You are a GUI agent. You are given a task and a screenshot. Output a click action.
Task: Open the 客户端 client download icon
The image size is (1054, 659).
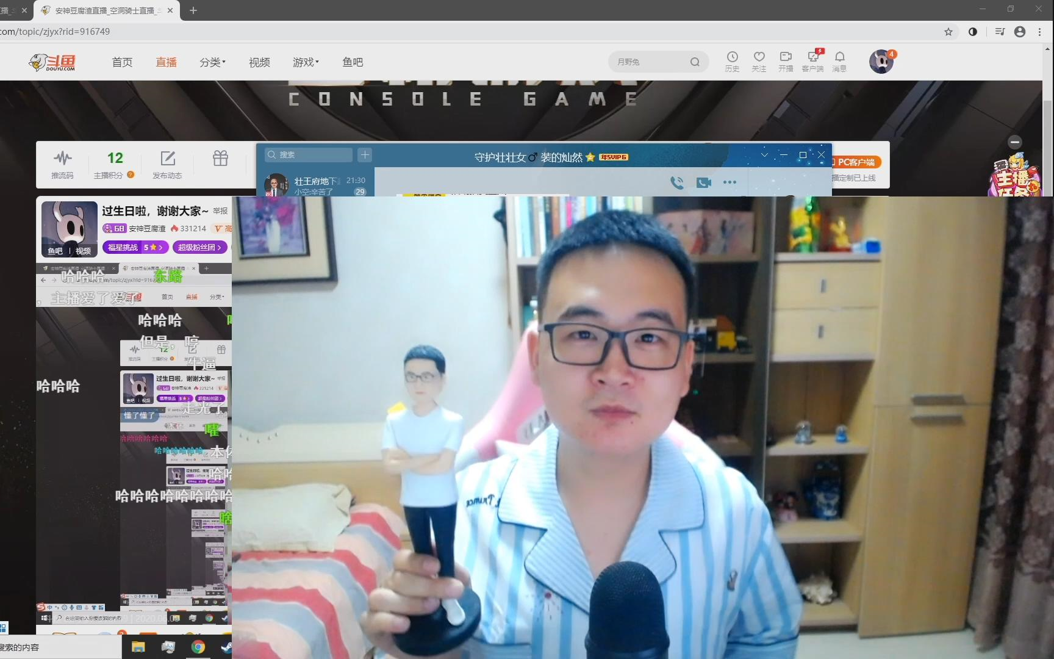[x=812, y=61]
